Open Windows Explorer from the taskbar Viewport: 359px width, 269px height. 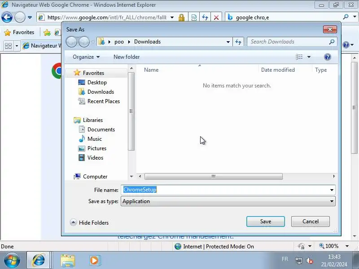(x=68, y=260)
